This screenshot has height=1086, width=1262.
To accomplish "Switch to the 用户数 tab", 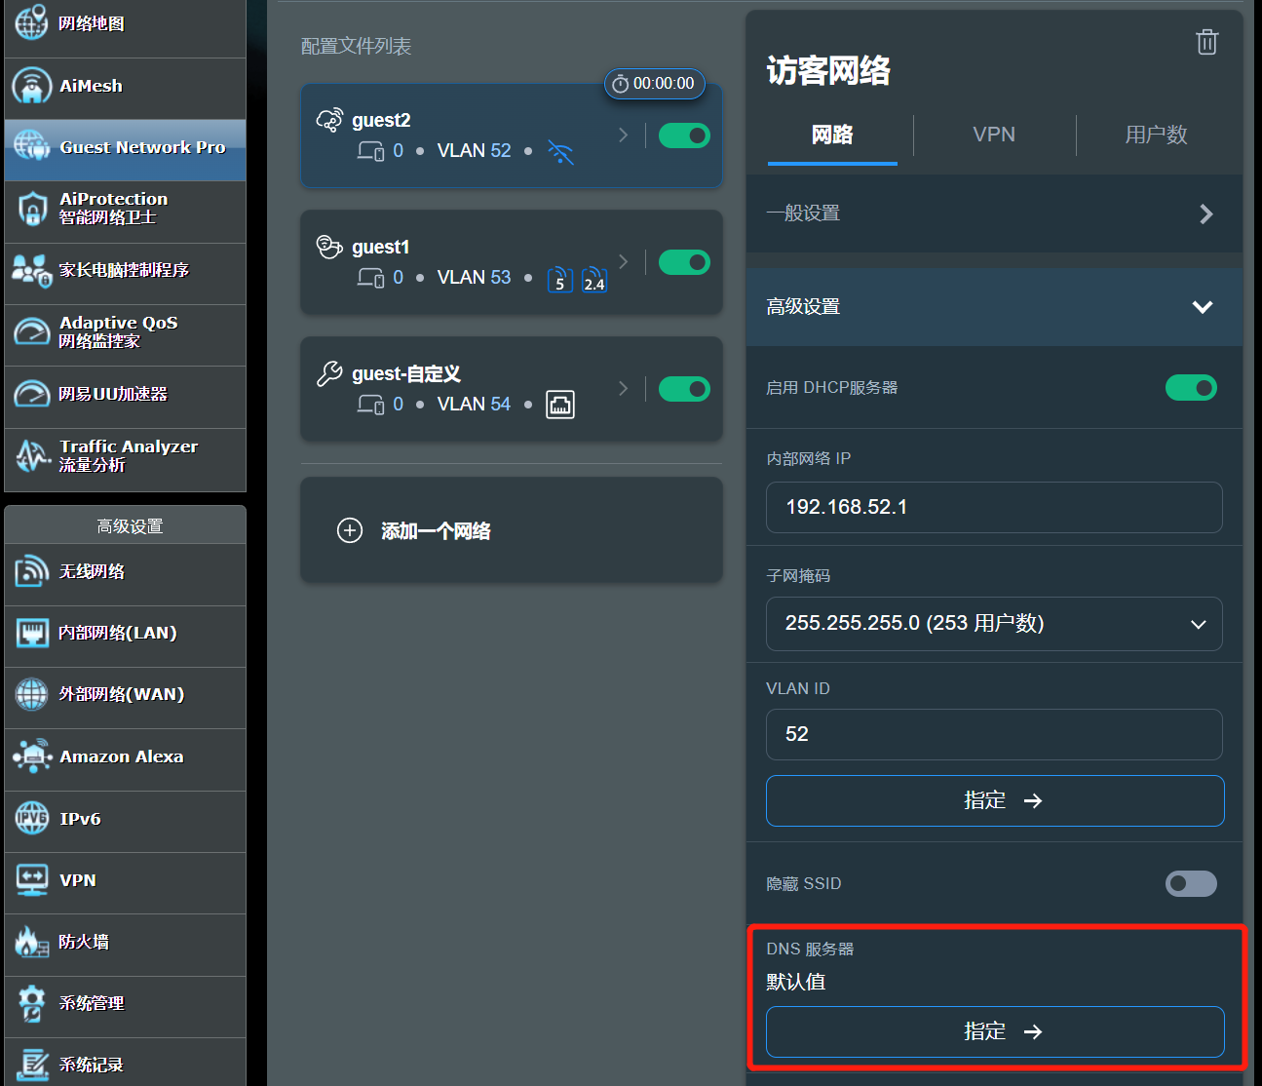I will tap(1155, 135).
